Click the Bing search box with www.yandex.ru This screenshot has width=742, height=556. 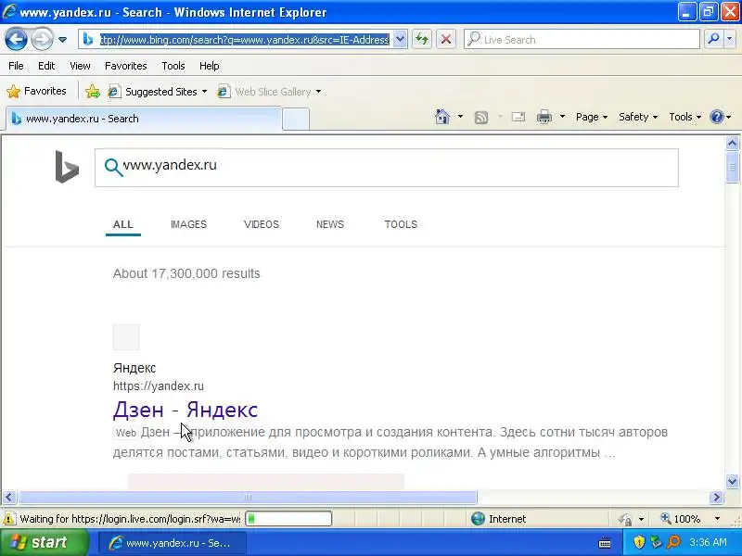pos(386,168)
